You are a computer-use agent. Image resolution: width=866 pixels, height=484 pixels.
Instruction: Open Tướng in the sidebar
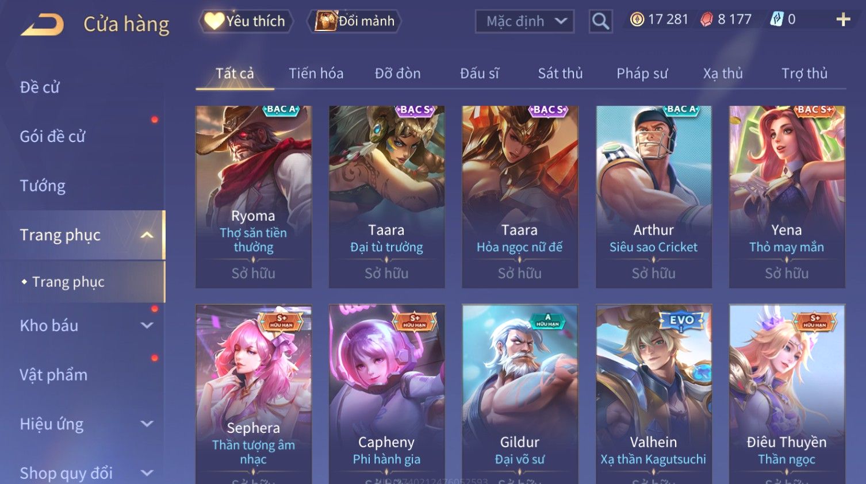(x=43, y=186)
